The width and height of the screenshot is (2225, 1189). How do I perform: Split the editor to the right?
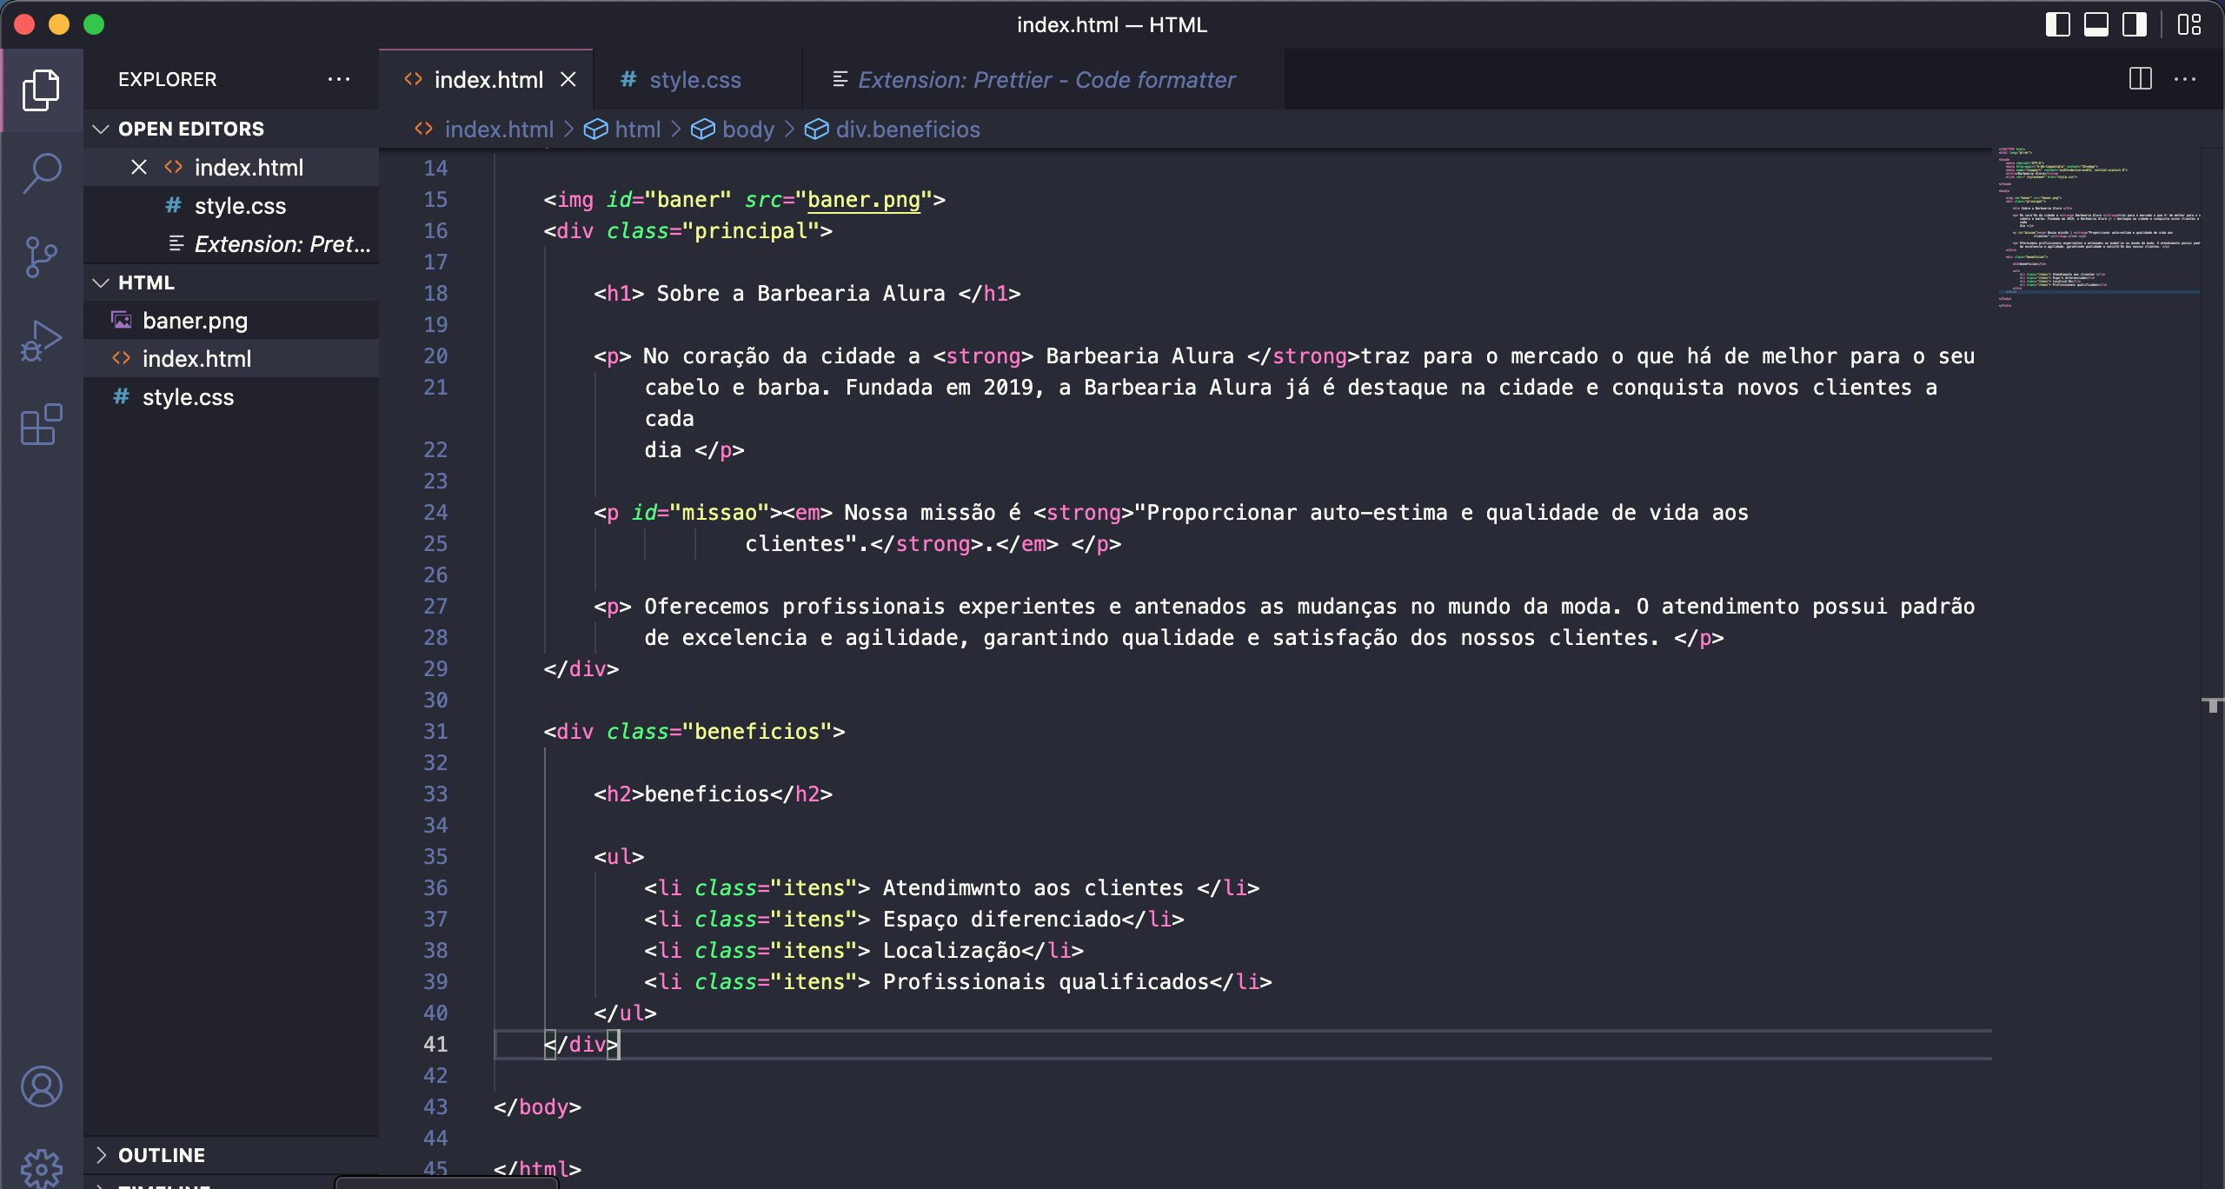[x=2141, y=79]
